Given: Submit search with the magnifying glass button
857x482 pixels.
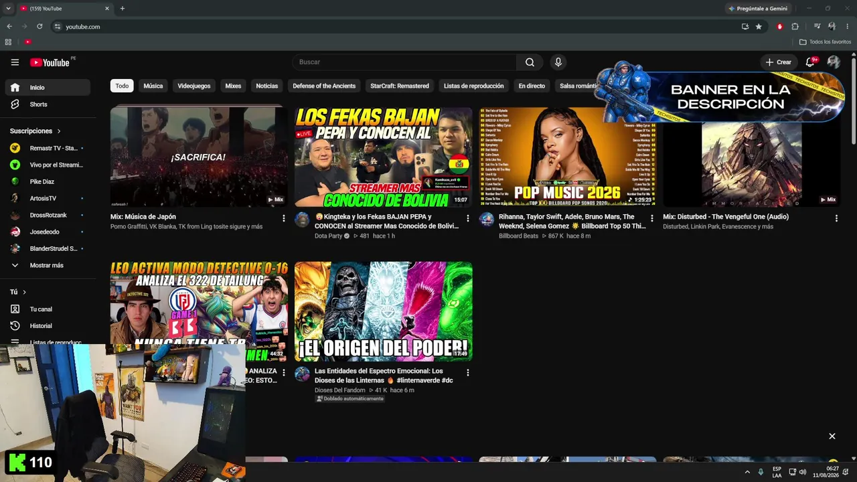Looking at the screenshot, I should (530, 62).
